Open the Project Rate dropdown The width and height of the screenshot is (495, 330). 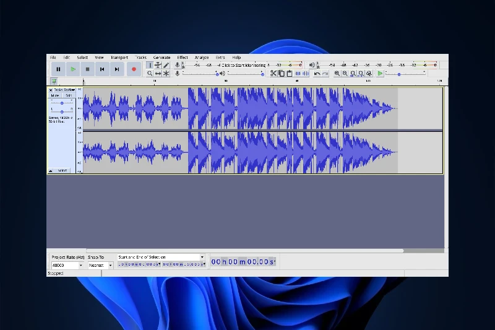81,265
